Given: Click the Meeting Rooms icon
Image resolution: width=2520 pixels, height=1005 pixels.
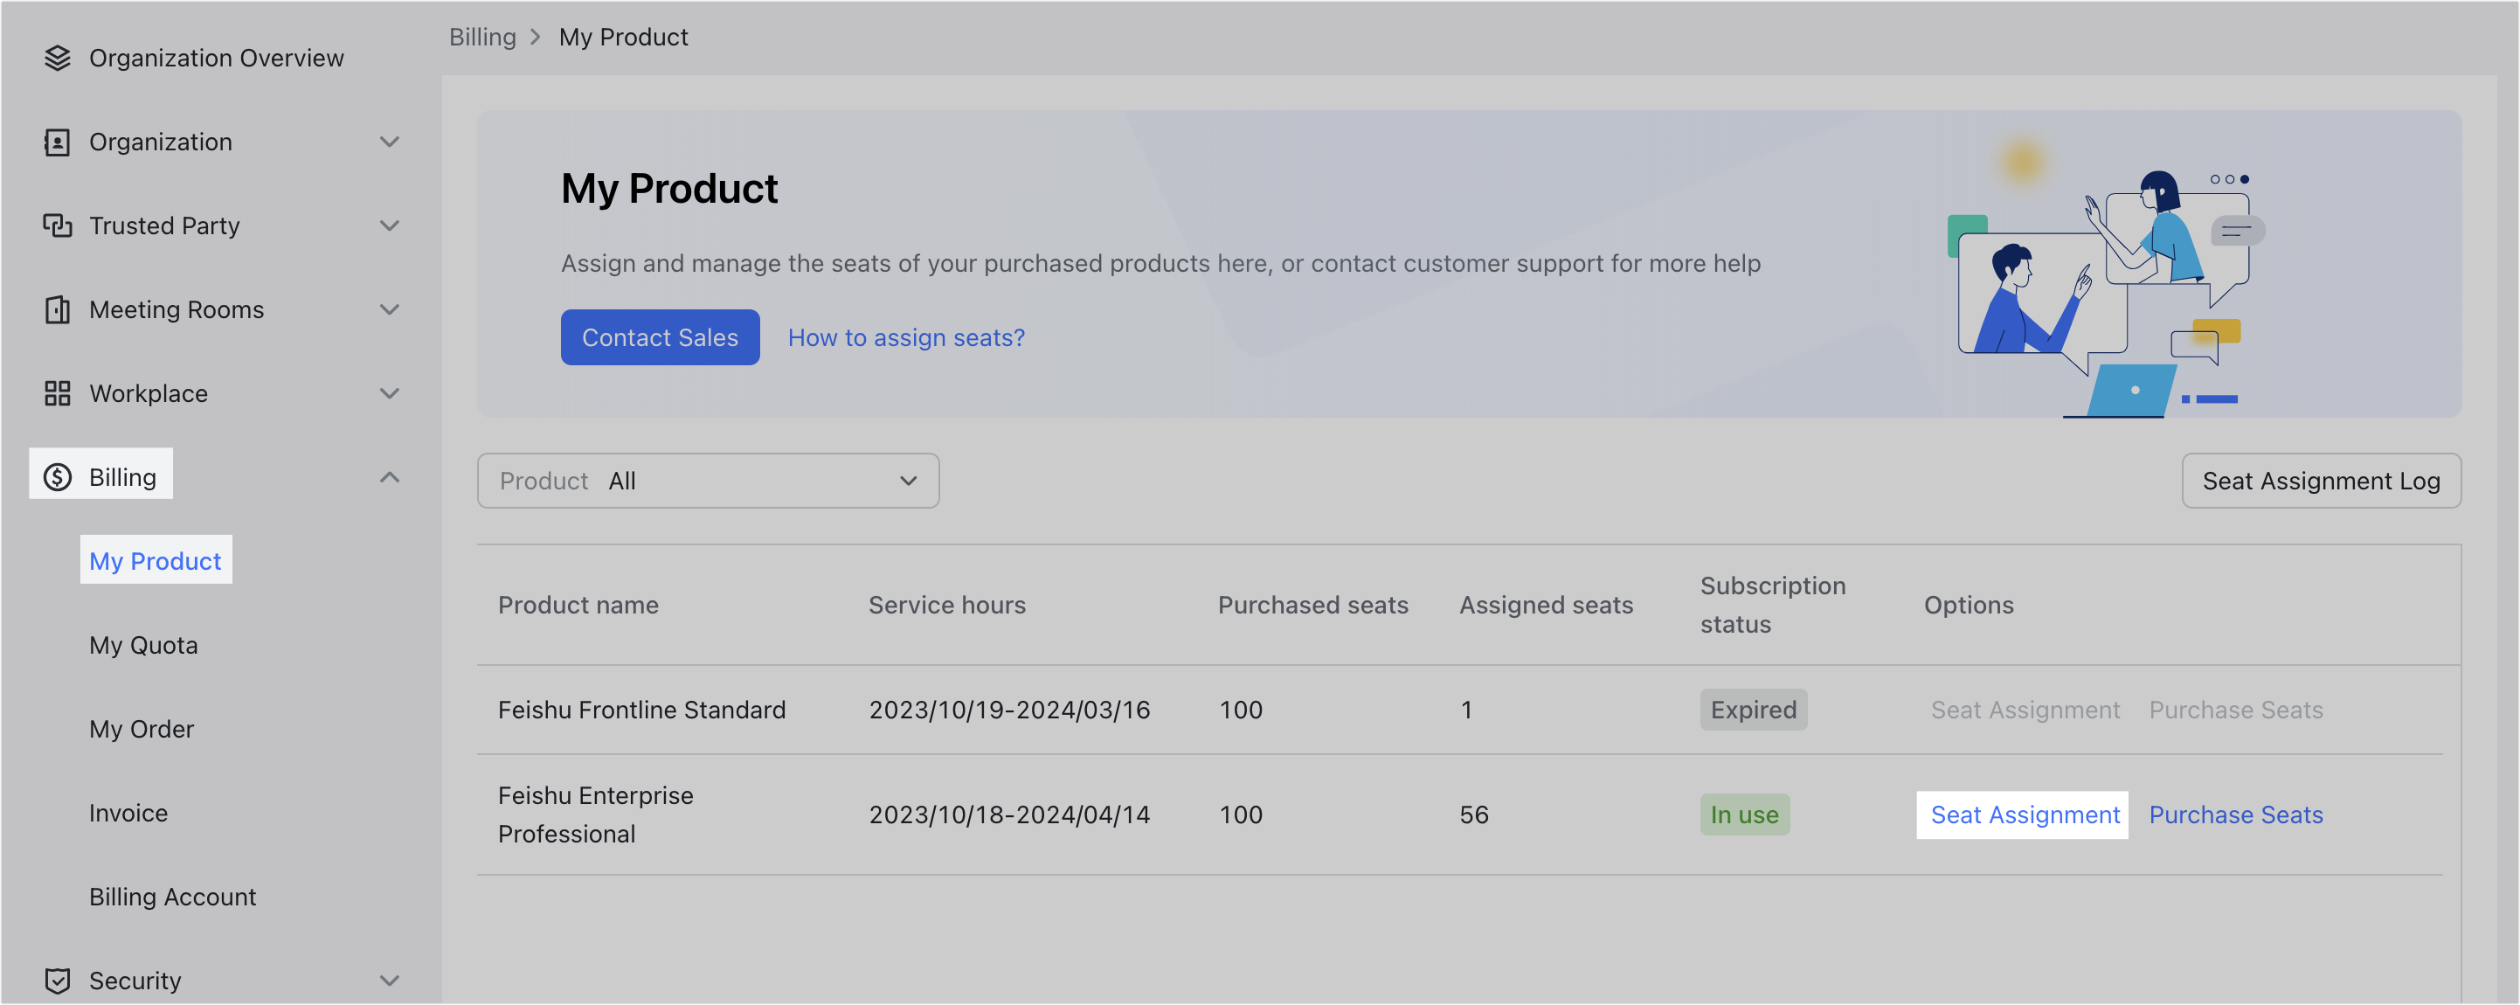Looking at the screenshot, I should pos(57,309).
